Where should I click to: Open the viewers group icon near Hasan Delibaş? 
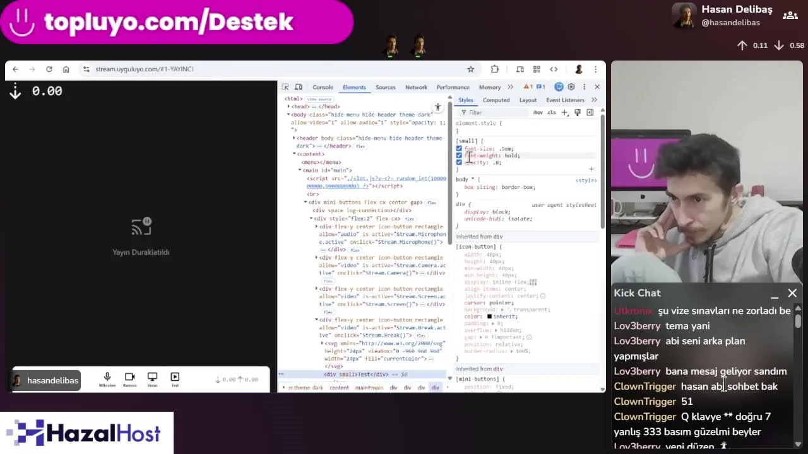(790, 15)
